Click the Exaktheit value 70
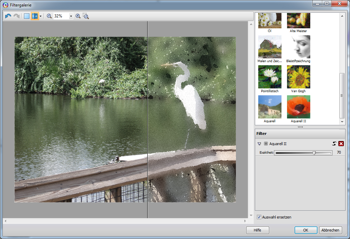350x239 pixels. tap(339, 152)
